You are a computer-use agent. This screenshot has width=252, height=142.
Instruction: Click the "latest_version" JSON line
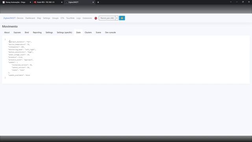click(21, 67)
